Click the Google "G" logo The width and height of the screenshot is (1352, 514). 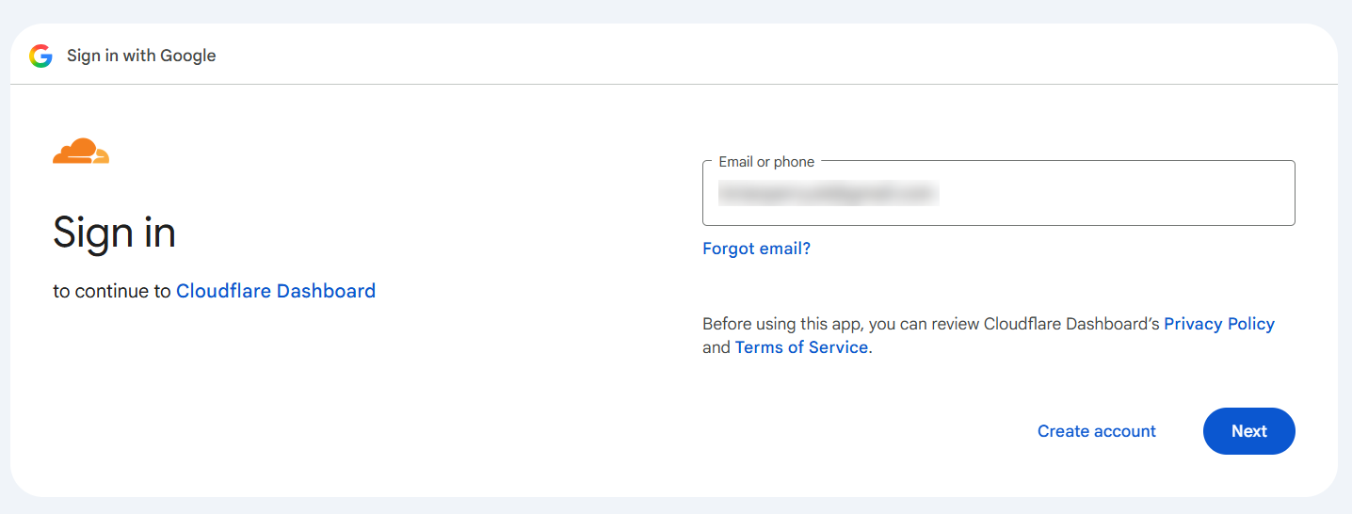pos(40,56)
